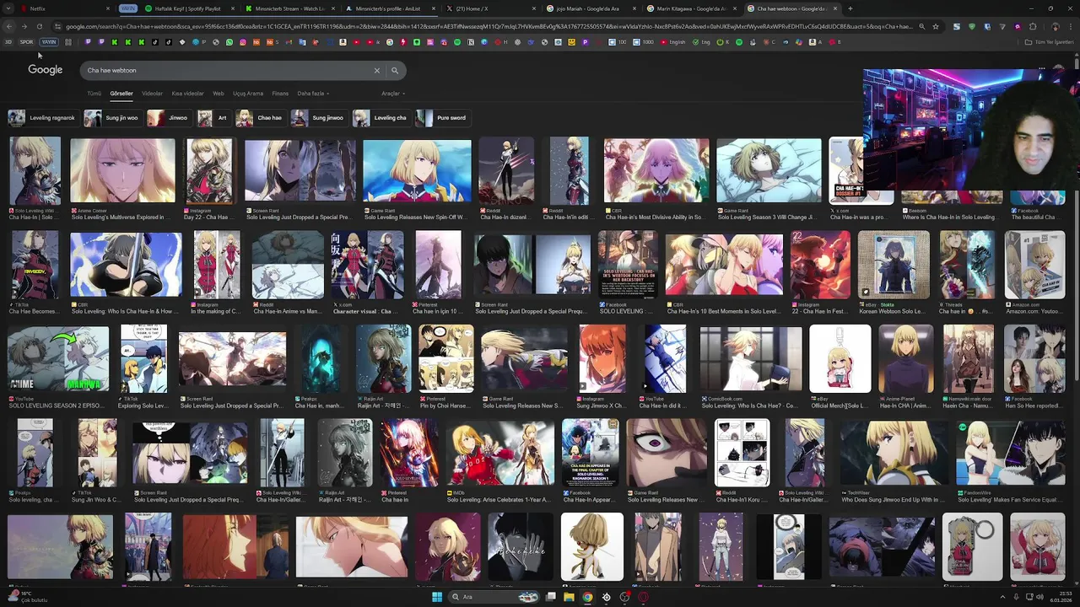The width and height of the screenshot is (1080, 607).
Task: Select the Leveling cha filter chip
Action: coord(381,118)
